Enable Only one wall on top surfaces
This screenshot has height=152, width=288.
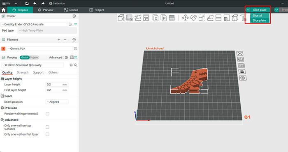coord(47,127)
